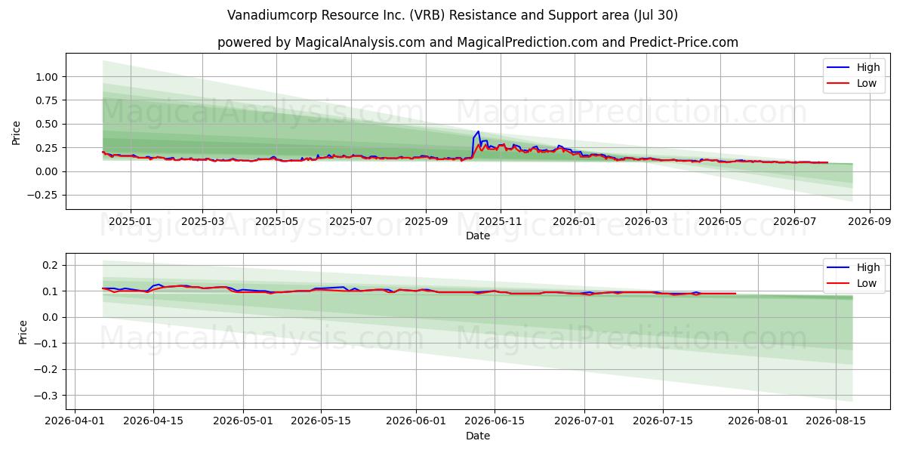Click the '2026-08-01' x-axis label
The width and height of the screenshot is (906, 453).
coord(758,421)
